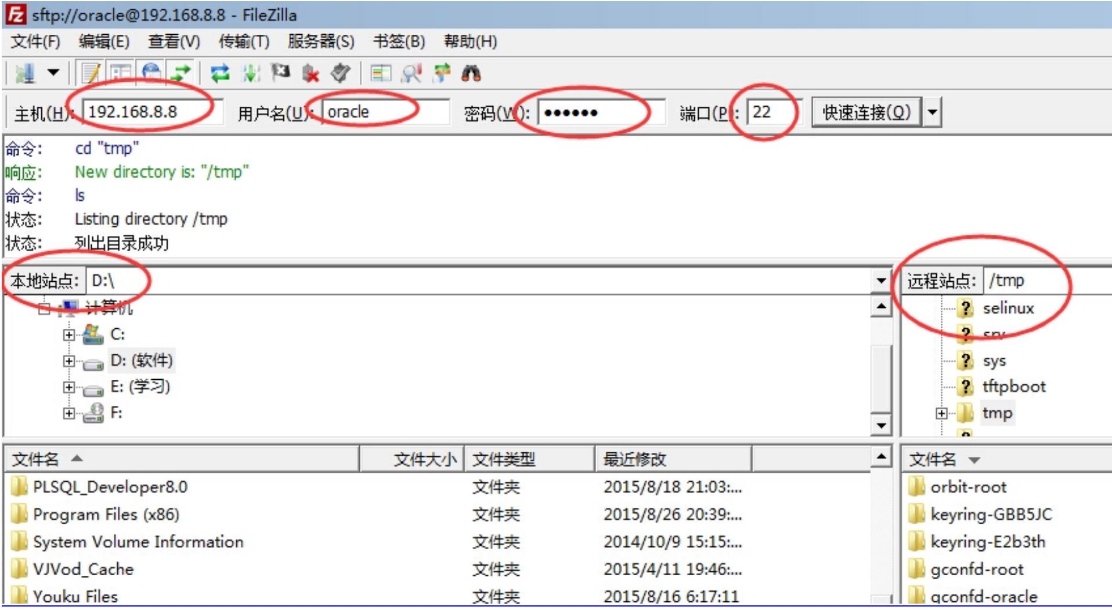Open the 传输(T) menu
1112x610 pixels.
[x=244, y=42]
